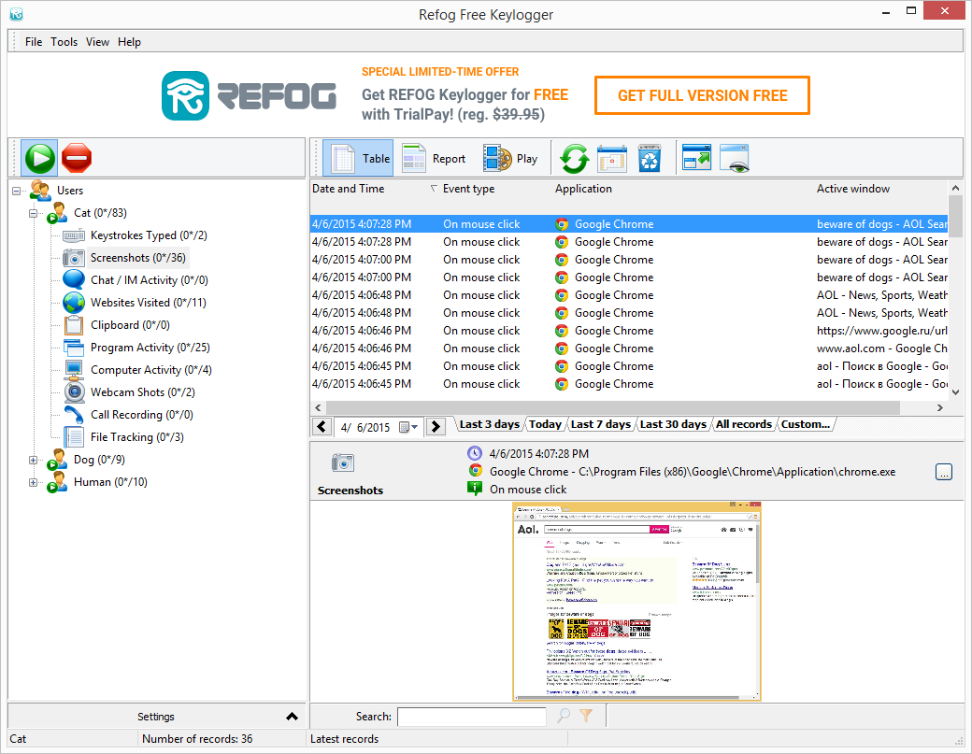Collapse the Users tree node
Screen dimensions: 972x754
click(x=16, y=191)
